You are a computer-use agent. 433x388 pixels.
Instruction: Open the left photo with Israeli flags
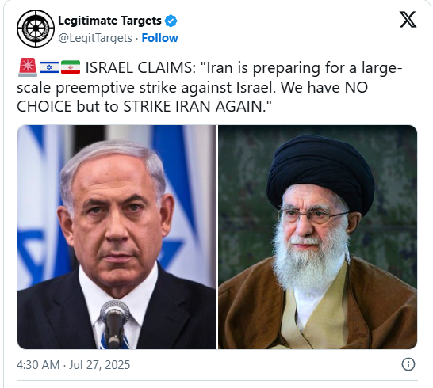click(117, 238)
